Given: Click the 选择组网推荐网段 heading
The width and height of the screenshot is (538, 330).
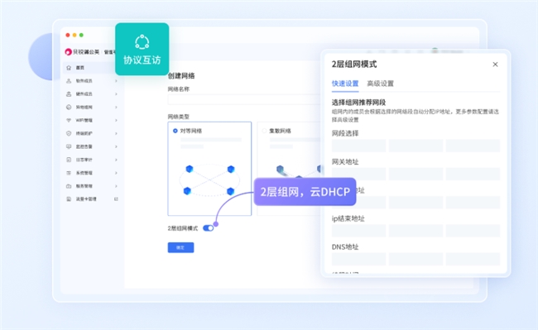Looking at the screenshot, I should click(x=358, y=103).
